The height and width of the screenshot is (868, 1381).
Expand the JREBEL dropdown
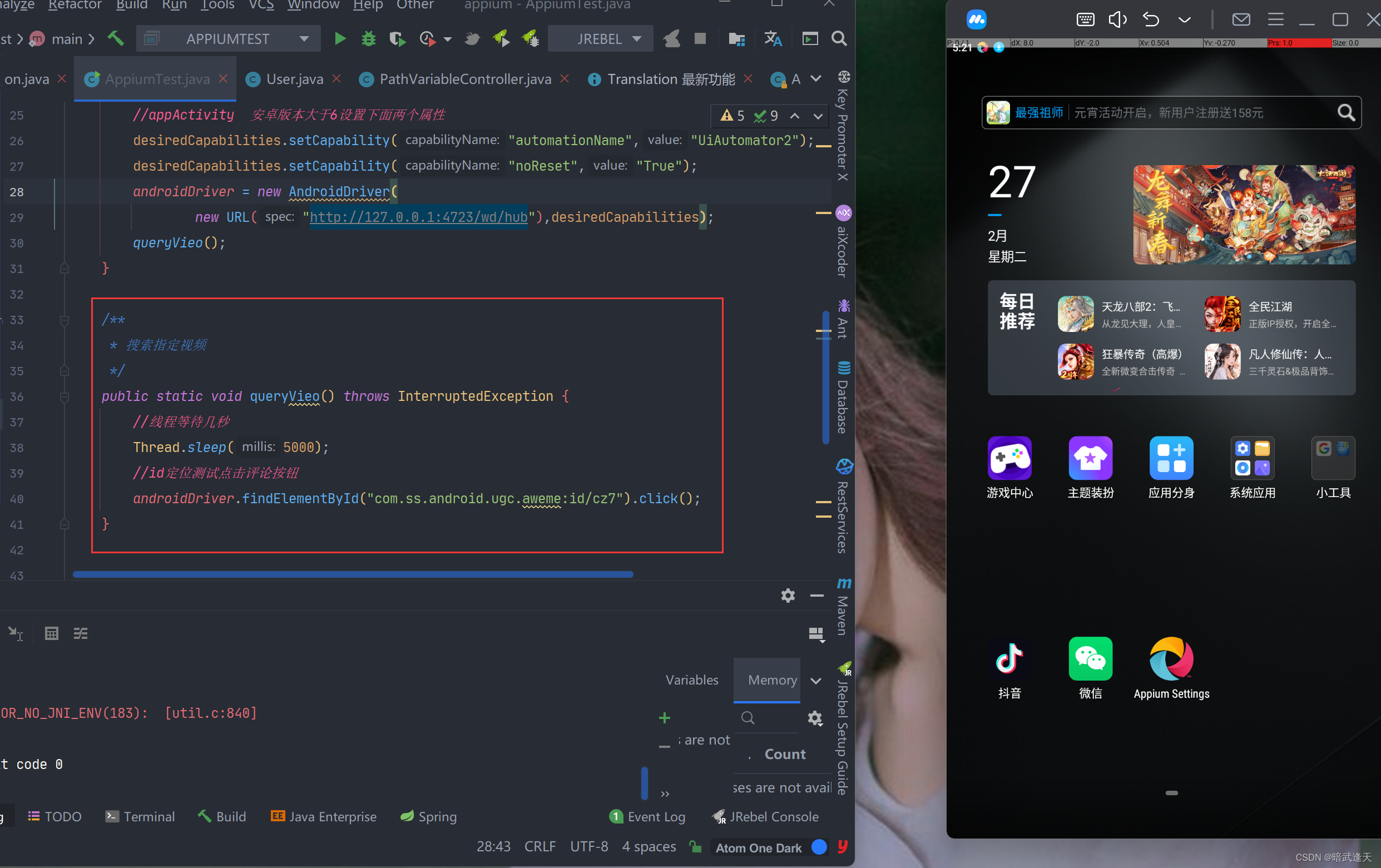[600, 38]
